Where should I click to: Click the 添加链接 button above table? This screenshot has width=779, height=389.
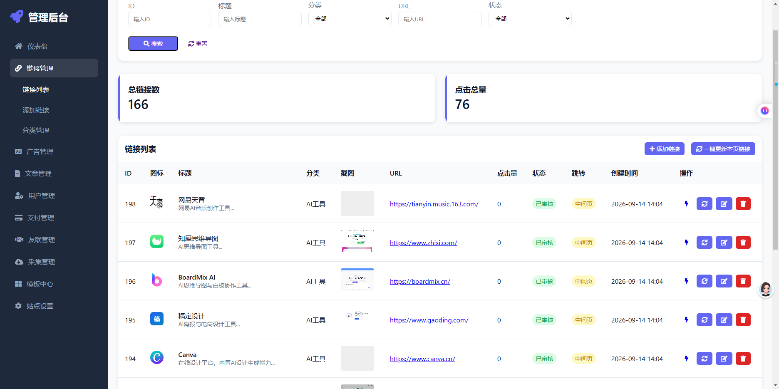click(x=665, y=149)
